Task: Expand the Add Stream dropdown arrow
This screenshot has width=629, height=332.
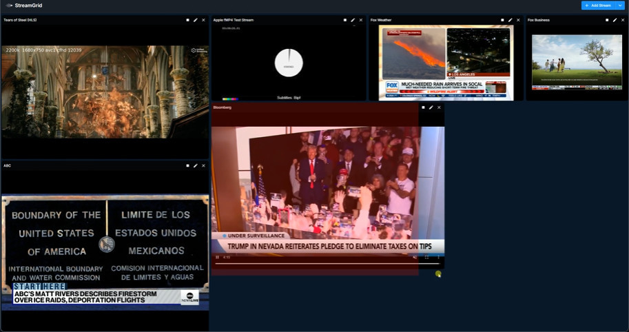Action: pyautogui.click(x=620, y=6)
